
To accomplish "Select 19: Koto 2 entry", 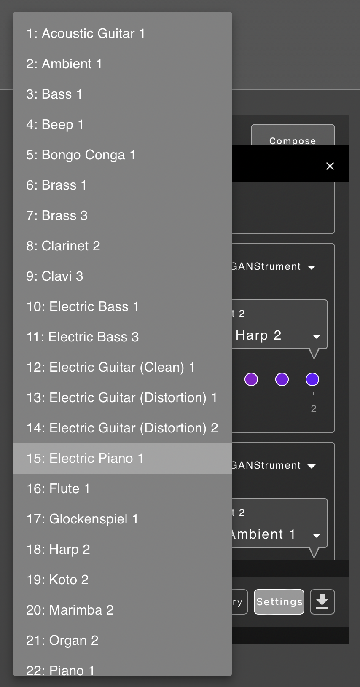I will pos(122,580).
